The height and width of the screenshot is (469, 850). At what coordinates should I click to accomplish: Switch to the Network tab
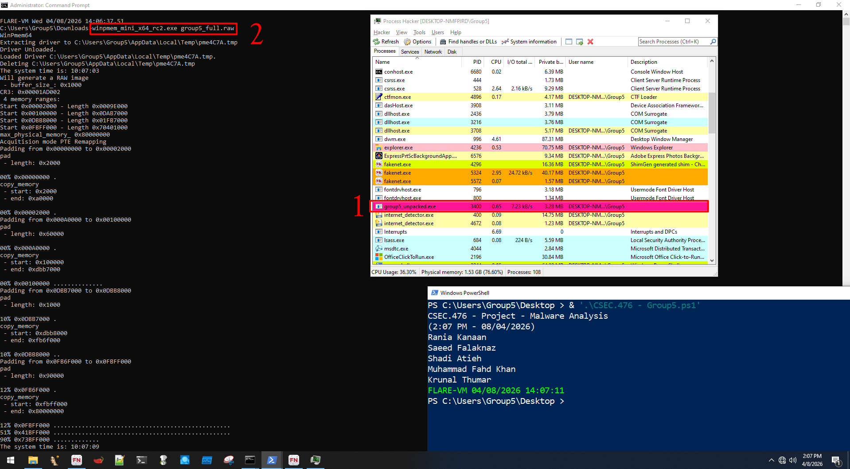[x=433, y=51]
